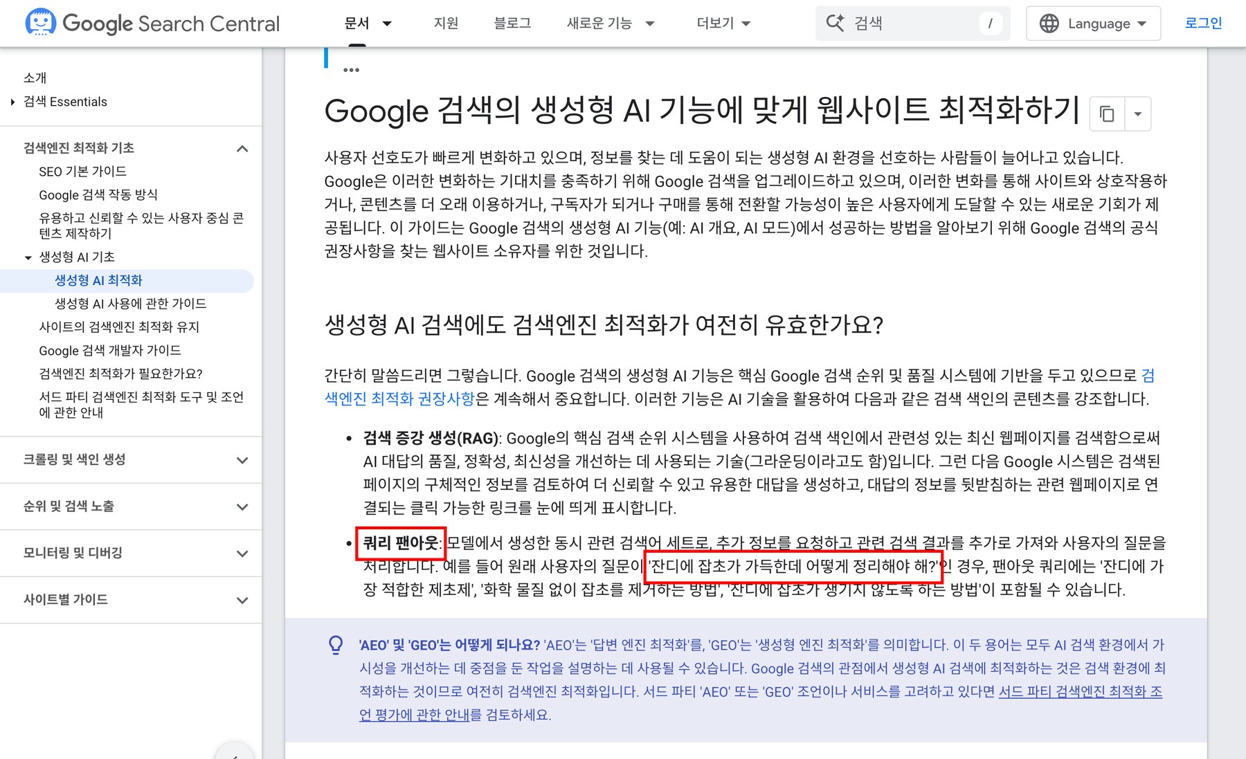Open 유용하고 신뢰할 수 있는 사용자 중심 콘텐츠 page
Screen dimensions: 1246x759
141,226
